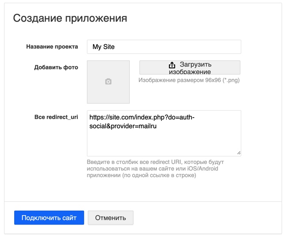The height and width of the screenshot is (238, 285).
Task: Click empty space below URL in textarea
Action: click(x=163, y=143)
